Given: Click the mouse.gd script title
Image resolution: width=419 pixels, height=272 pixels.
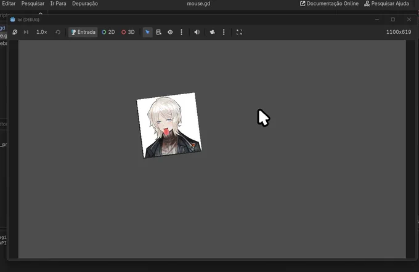Looking at the screenshot, I should point(198,4).
